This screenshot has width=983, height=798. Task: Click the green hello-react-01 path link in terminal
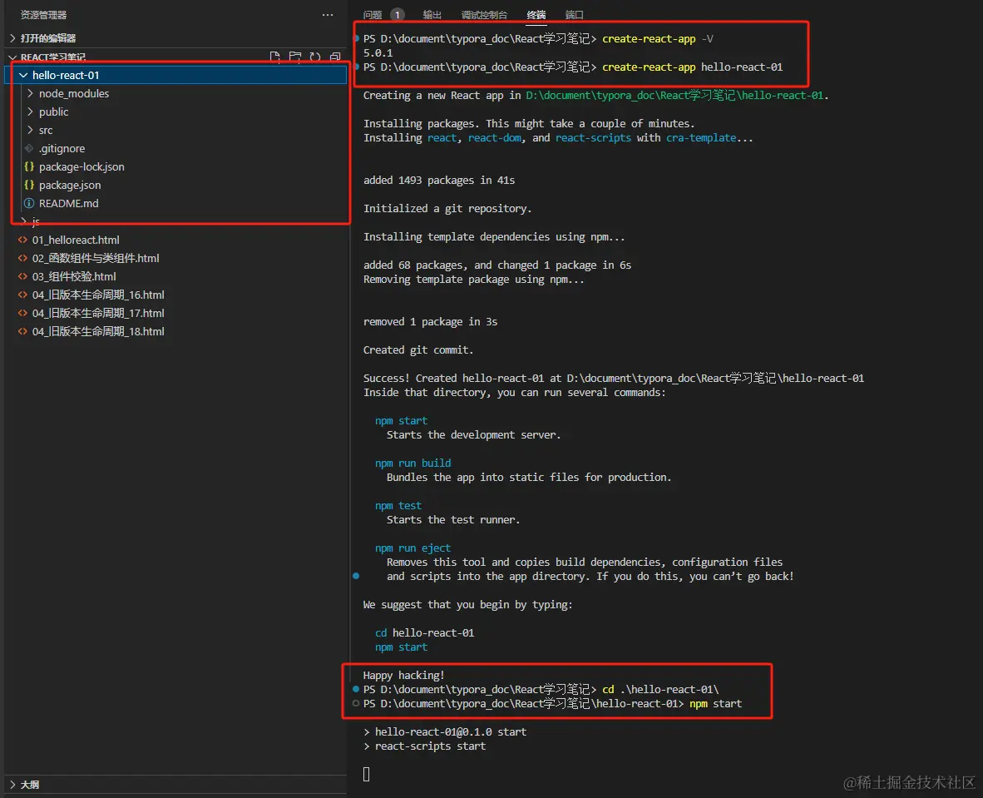point(674,96)
